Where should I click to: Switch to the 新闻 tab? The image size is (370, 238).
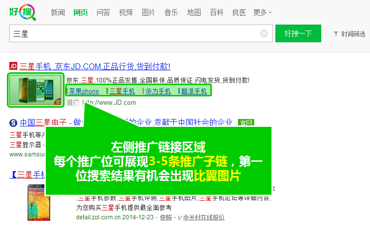pyautogui.click(x=58, y=12)
